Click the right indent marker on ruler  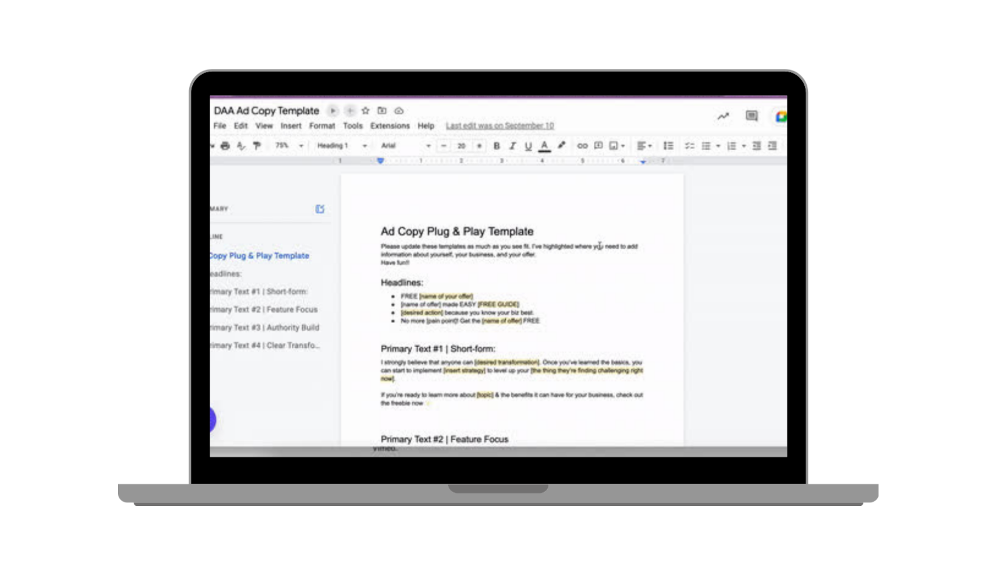coord(643,162)
